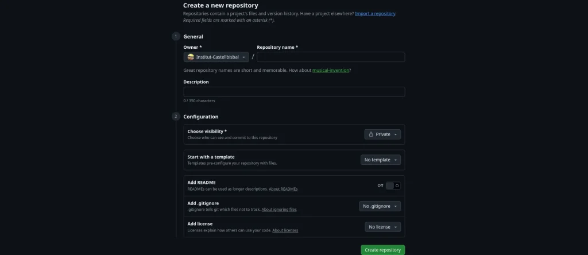Click the step 2 Configuration number badge
Viewport: 588px width, 255px height.
176,117
